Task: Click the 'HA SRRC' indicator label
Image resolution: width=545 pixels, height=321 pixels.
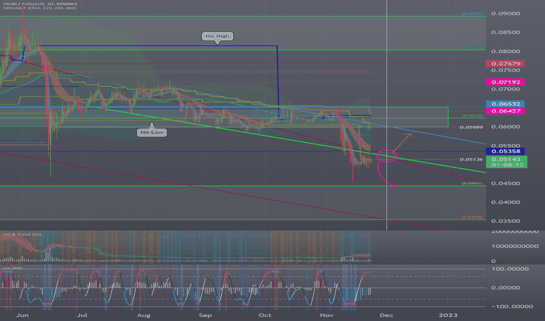Action: tap(13, 268)
